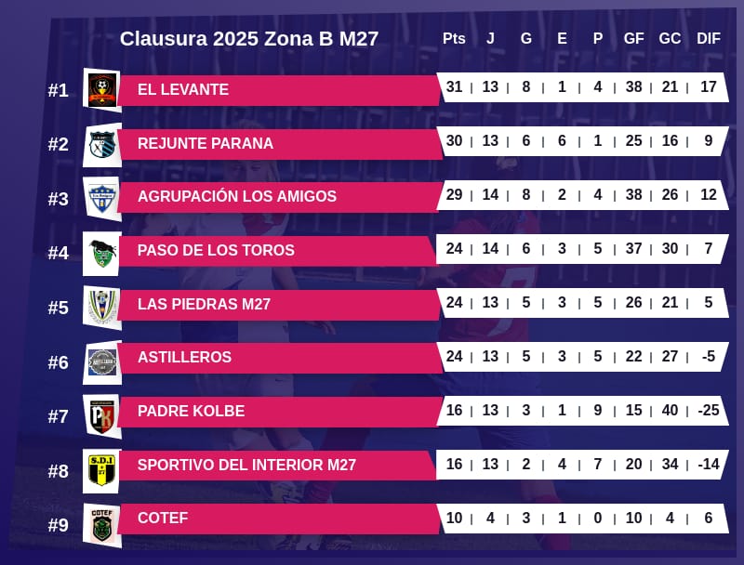Open the EL LEVANTE team name
The image size is (744, 565).
(183, 90)
